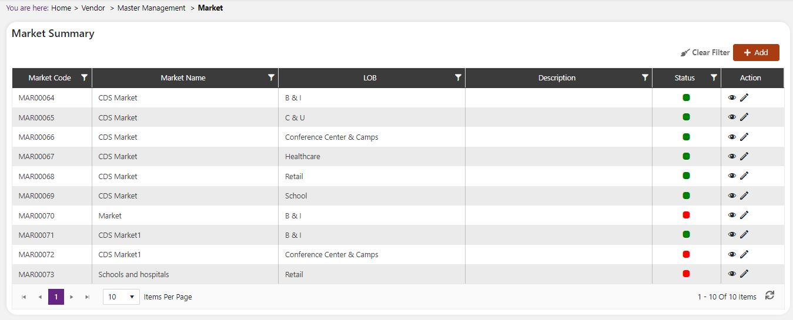Screen dimensions: 793x320
Task: Click the filter icon on Market Code column
Action: (x=85, y=78)
